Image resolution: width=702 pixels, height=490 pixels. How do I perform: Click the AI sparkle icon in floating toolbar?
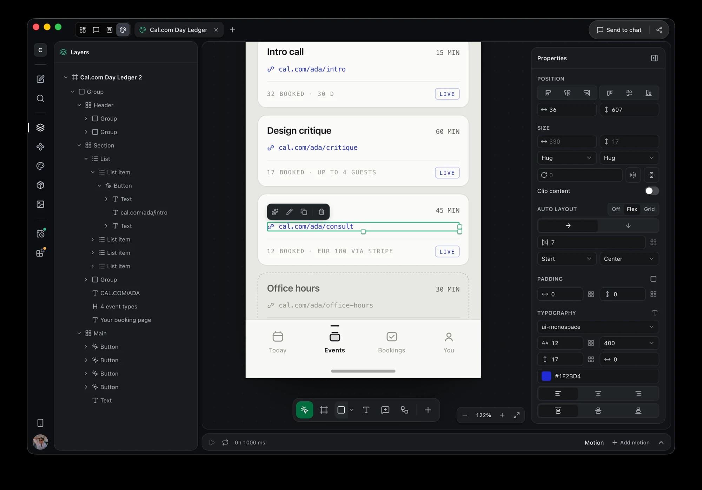pyautogui.click(x=275, y=212)
